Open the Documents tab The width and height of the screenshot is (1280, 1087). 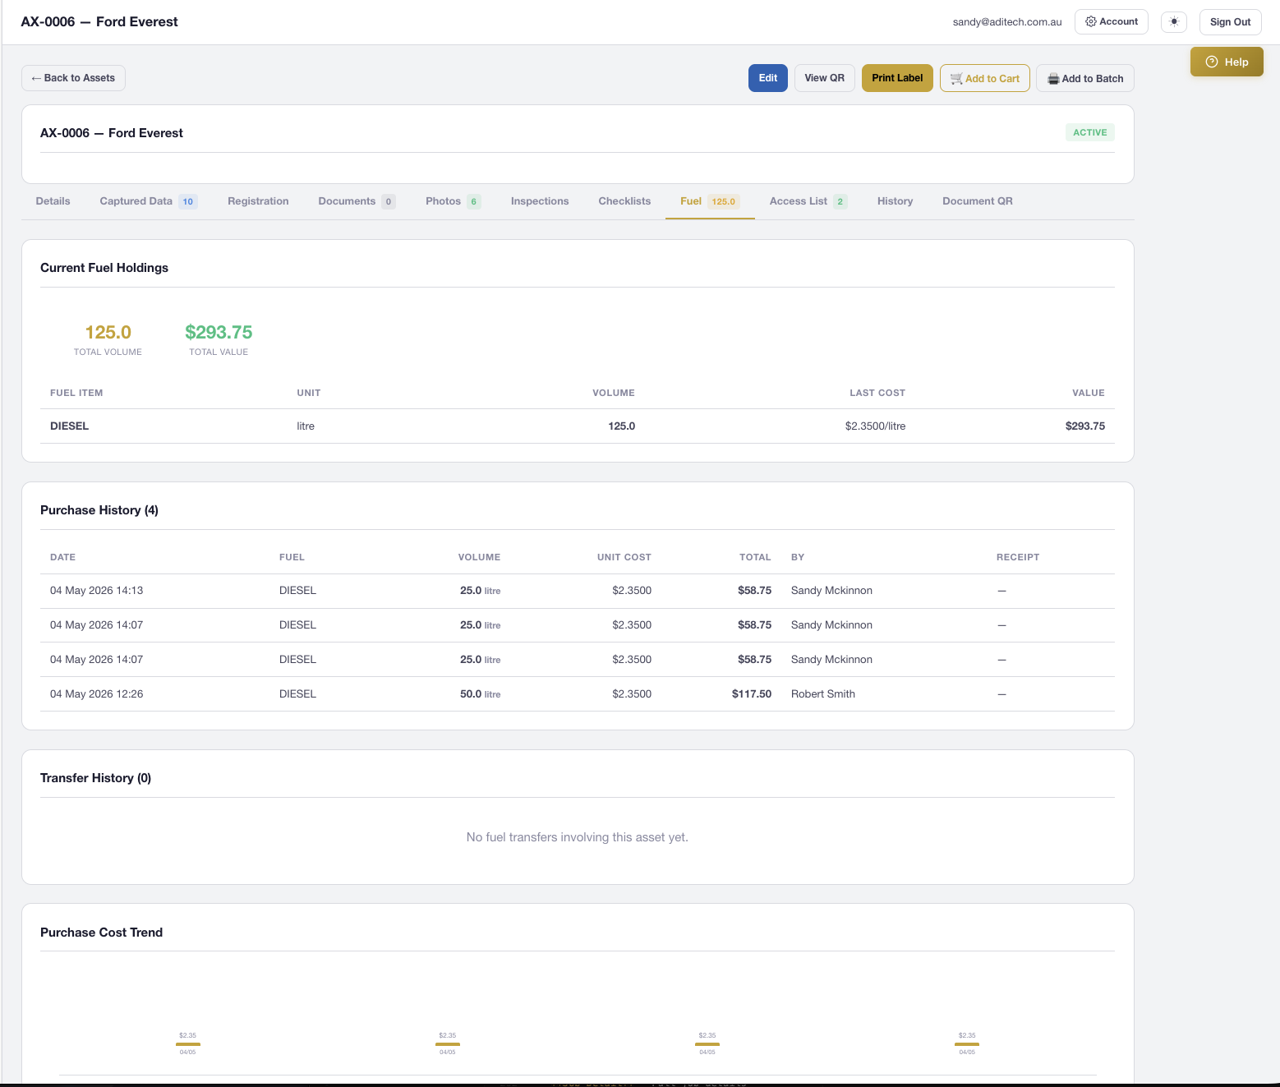point(357,201)
